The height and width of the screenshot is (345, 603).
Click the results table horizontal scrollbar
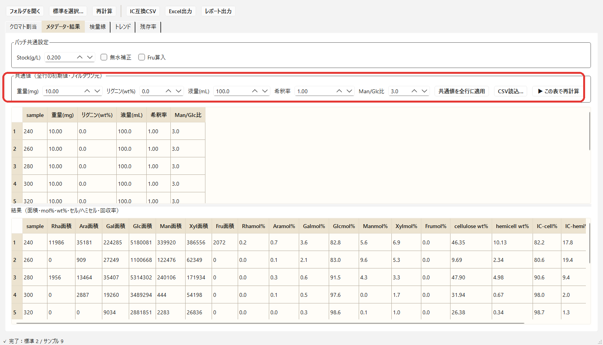[270, 323]
